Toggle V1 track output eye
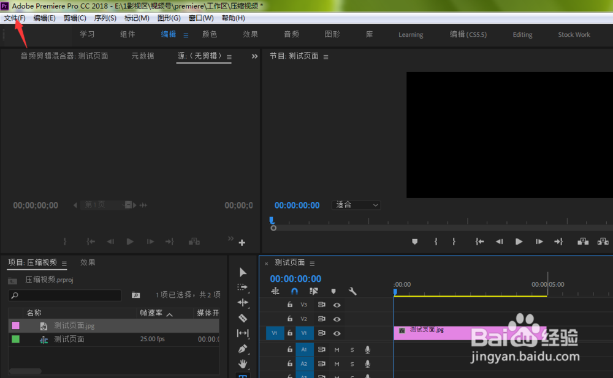The image size is (613, 378). (x=337, y=333)
